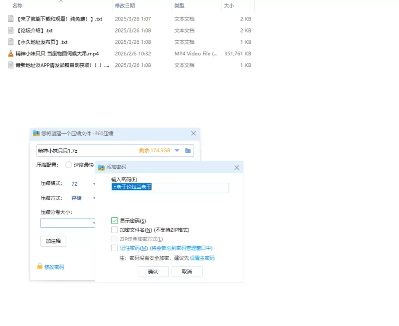The image size is (399, 326).
Task: Tick the 记住密码(M) checkbox
Action: [x=115, y=248]
